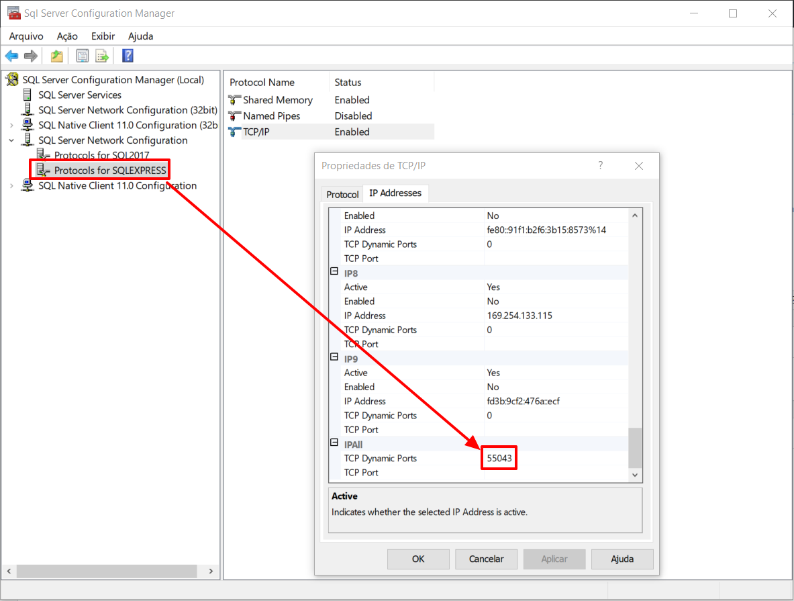The width and height of the screenshot is (794, 601).
Task: Select Protocols for SQLEXPRESS in the tree
Action: coord(110,171)
